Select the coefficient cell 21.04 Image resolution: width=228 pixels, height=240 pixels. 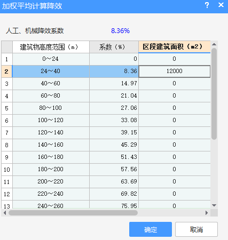[x=114, y=96]
